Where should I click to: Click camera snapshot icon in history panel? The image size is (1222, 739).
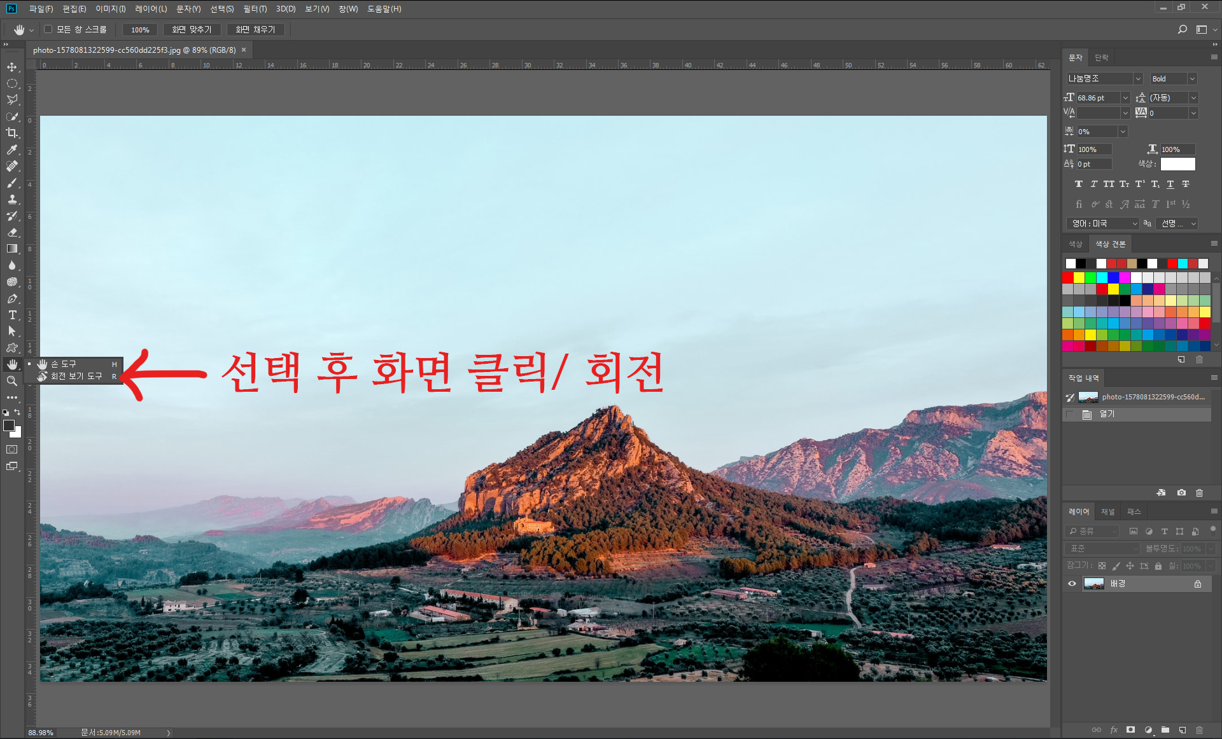click(x=1181, y=493)
